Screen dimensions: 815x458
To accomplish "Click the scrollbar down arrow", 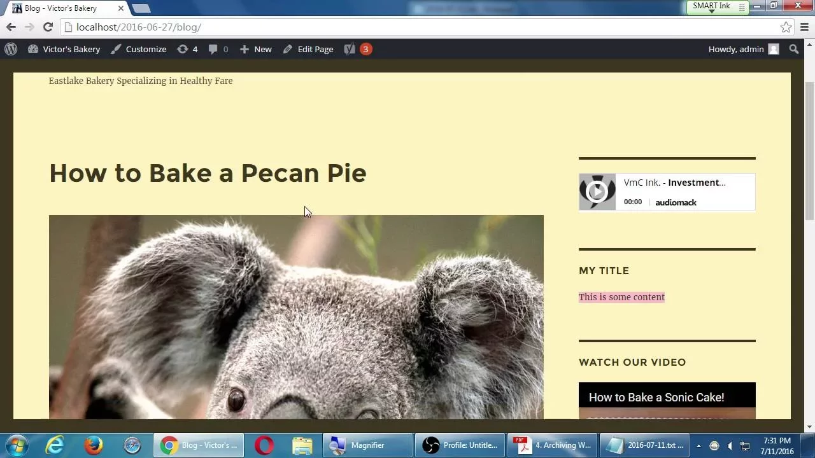I will [810, 427].
